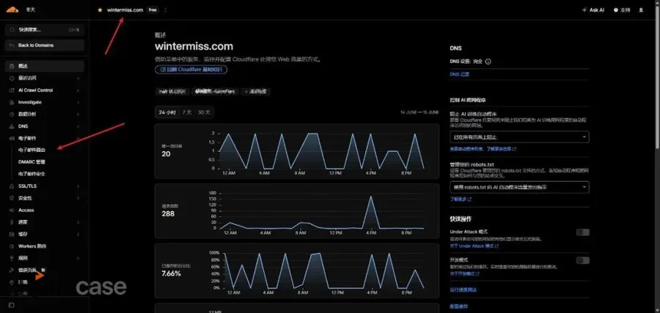Screen dimensions: 660x313
Task: Toggle the switch below Under Attack mode
Action: (582, 260)
